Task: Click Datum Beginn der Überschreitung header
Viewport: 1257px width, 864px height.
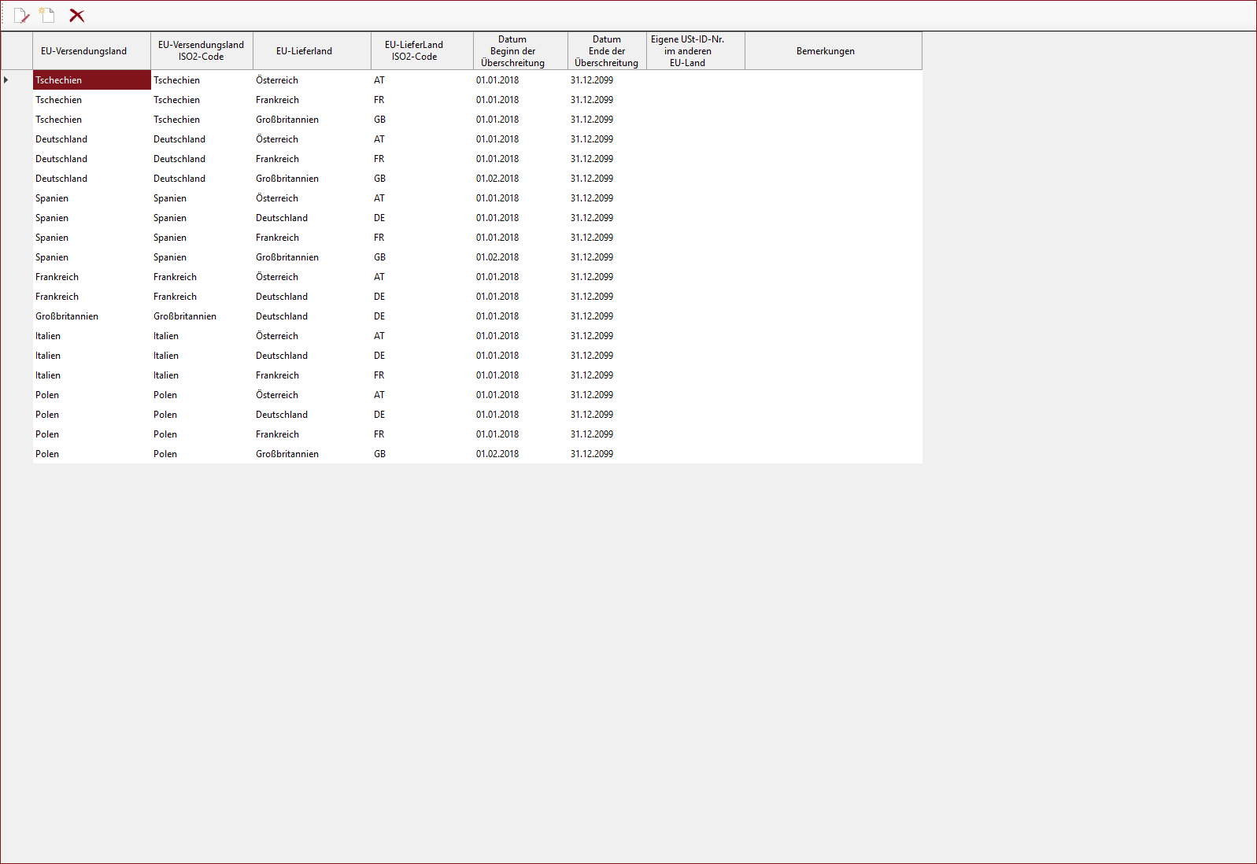Action: [x=512, y=51]
